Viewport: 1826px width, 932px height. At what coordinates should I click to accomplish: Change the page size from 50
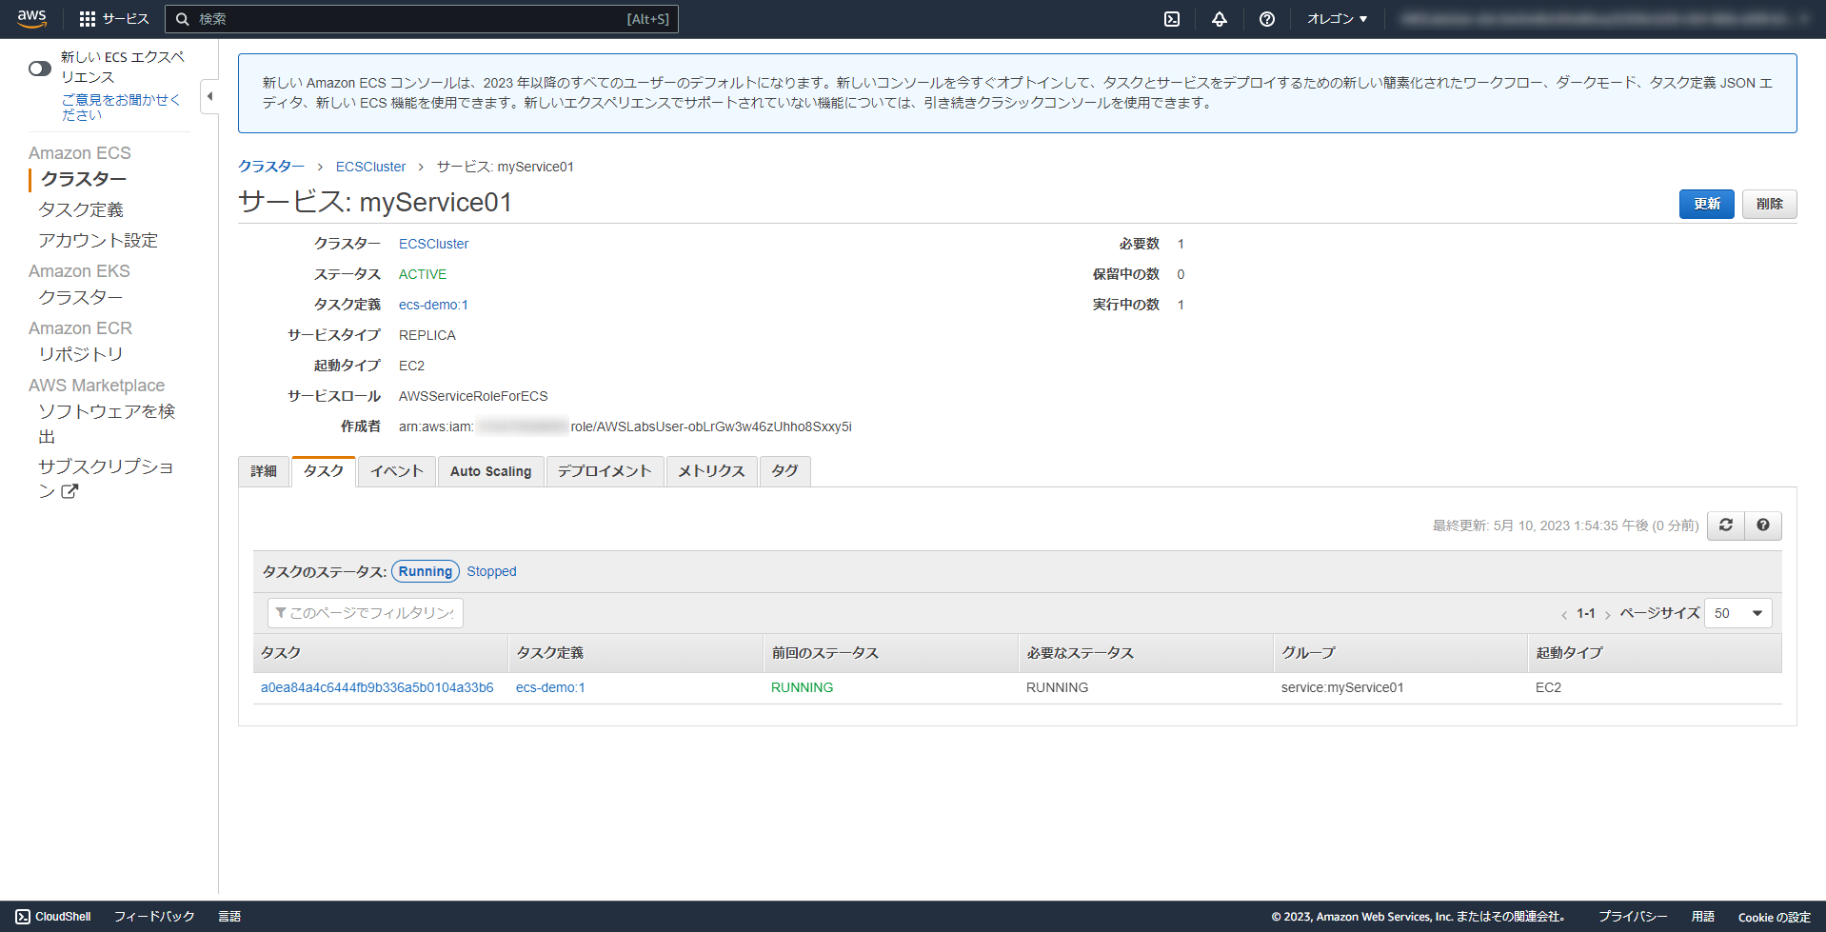click(x=1737, y=613)
